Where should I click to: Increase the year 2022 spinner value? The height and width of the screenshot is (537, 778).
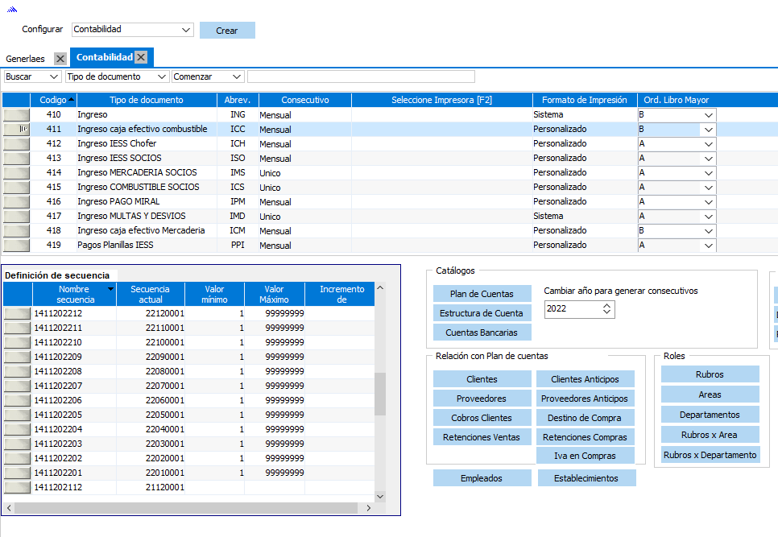click(x=607, y=305)
